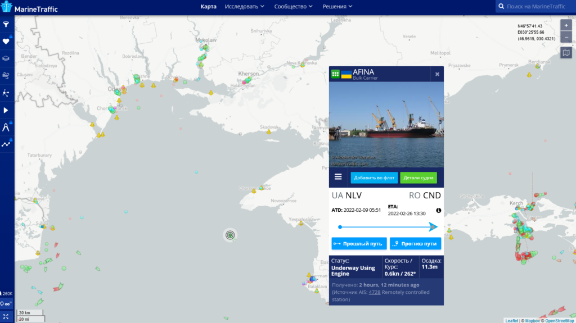Expand the Исследовать dropdown menu
The height and width of the screenshot is (323, 576).
point(245,7)
